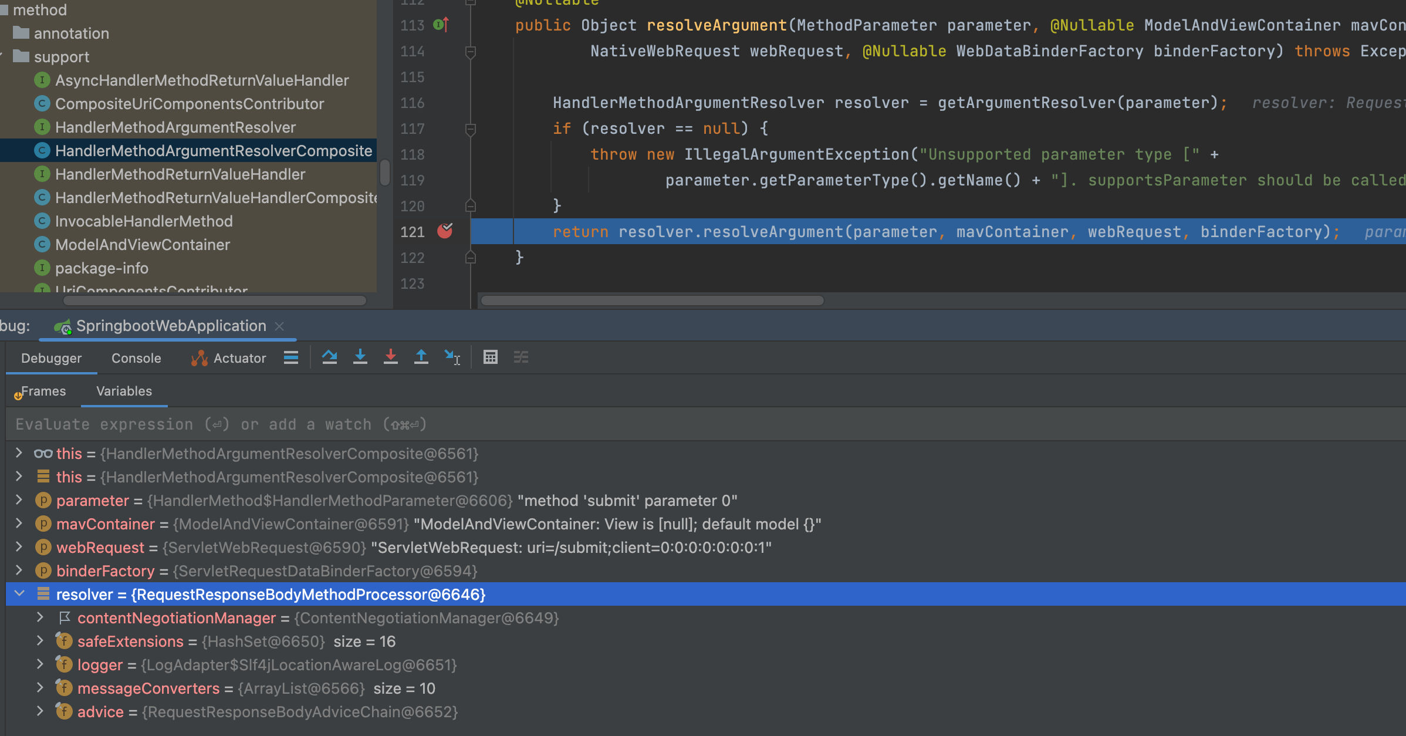Select HandlerMethodReturnValueHandler in project tree
Viewport: 1406px width, 736px height.
click(x=180, y=174)
